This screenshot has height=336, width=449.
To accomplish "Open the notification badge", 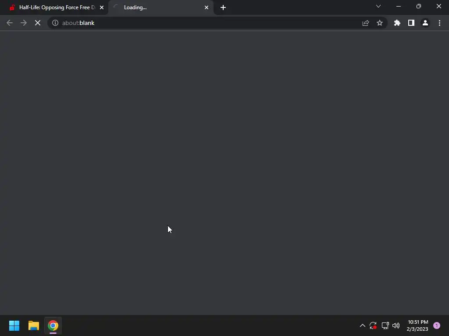I will point(437,325).
